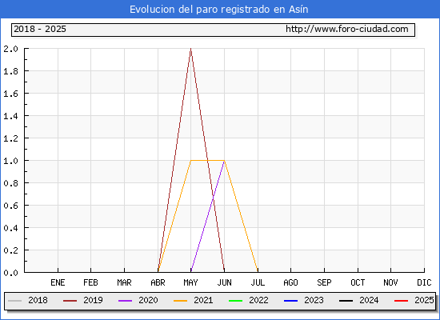Click the 1.2 y-axis value

click(x=10, y=138)
